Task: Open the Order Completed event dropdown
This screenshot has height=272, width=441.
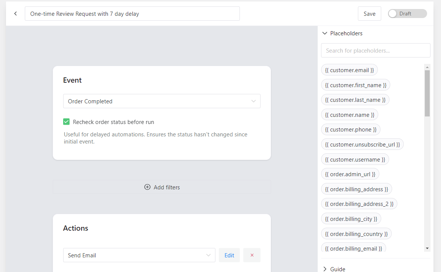Action: pos(162,101)
